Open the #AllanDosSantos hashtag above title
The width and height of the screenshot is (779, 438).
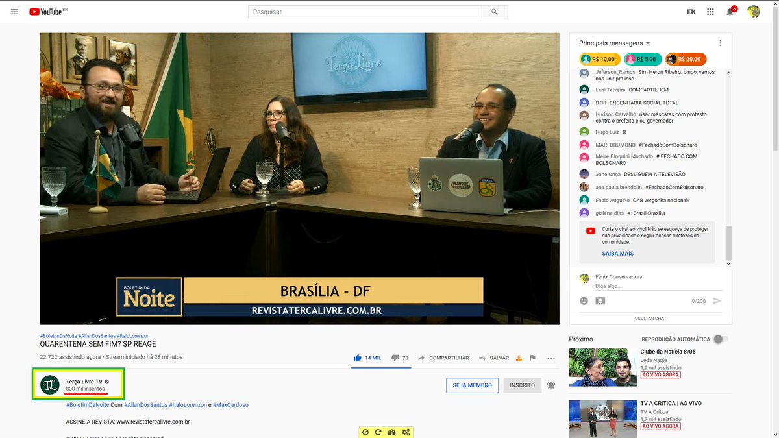pos(97,336)
